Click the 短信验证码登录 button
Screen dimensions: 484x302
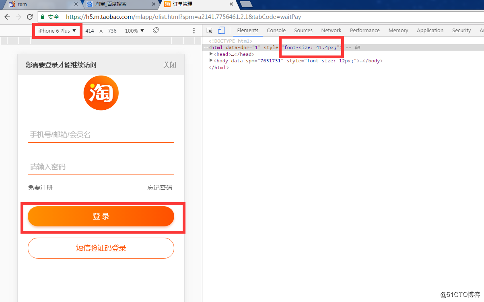pyautogui.click(x=101, y=248)
